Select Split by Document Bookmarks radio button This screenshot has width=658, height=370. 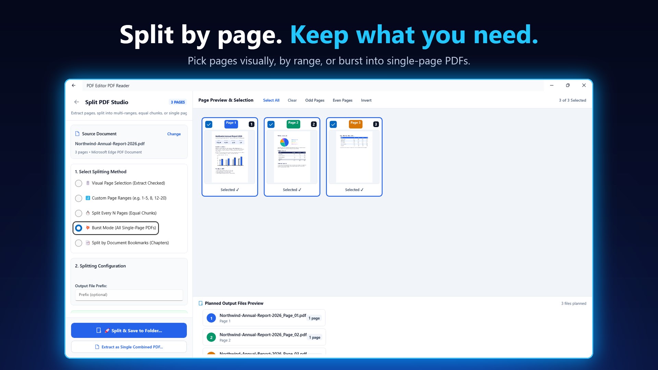pyautogui.click(x=78, y=243)
